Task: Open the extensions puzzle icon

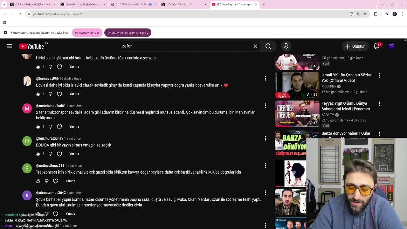Action: [x=376, y=14]
